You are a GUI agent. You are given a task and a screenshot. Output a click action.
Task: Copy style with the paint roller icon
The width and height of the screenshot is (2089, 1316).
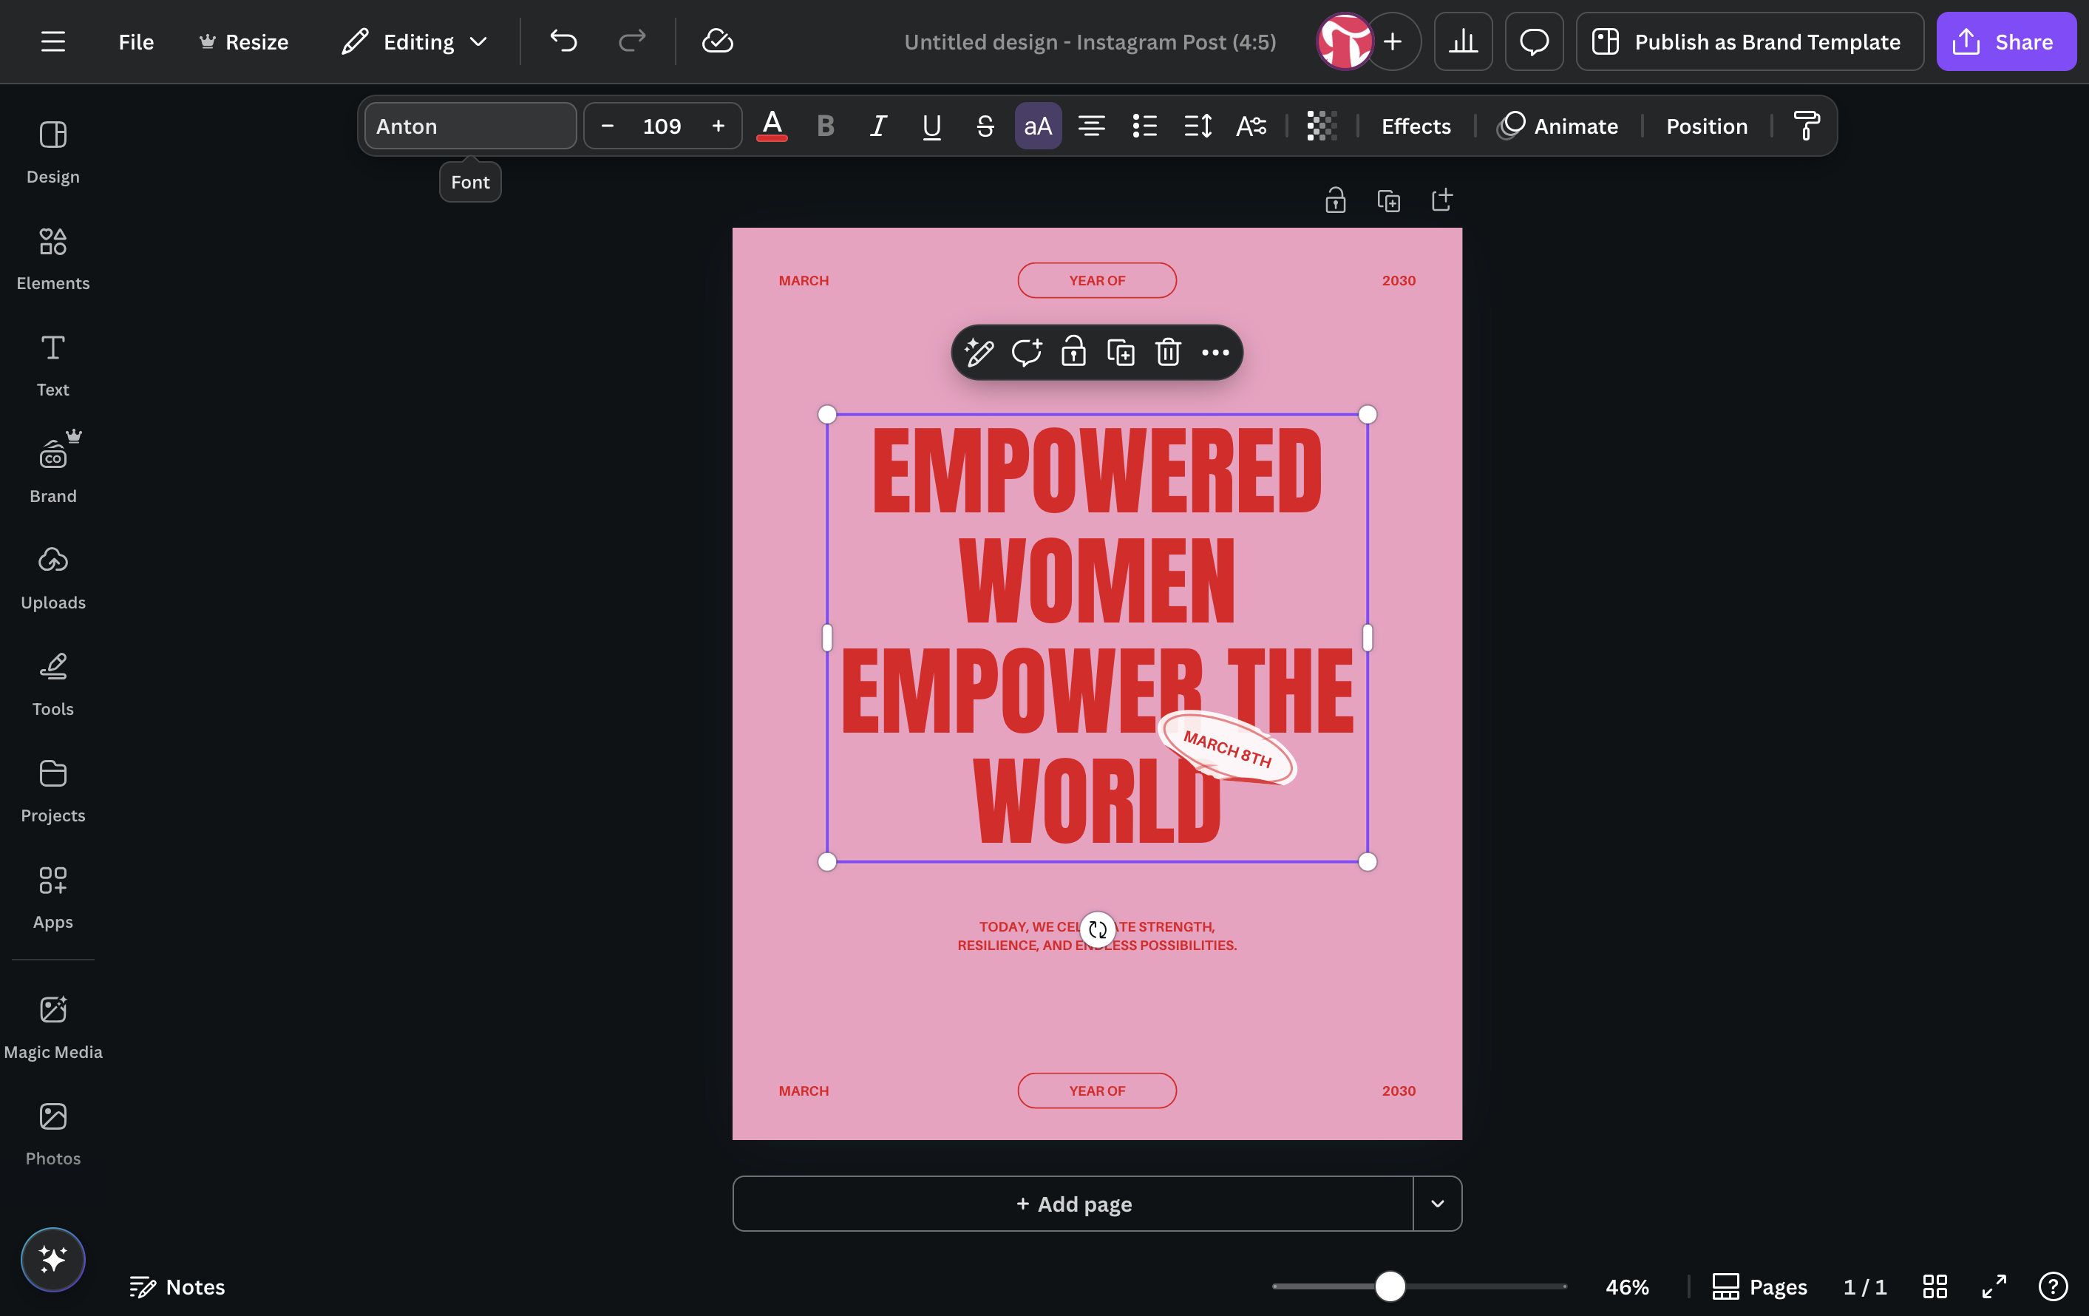1806,126
